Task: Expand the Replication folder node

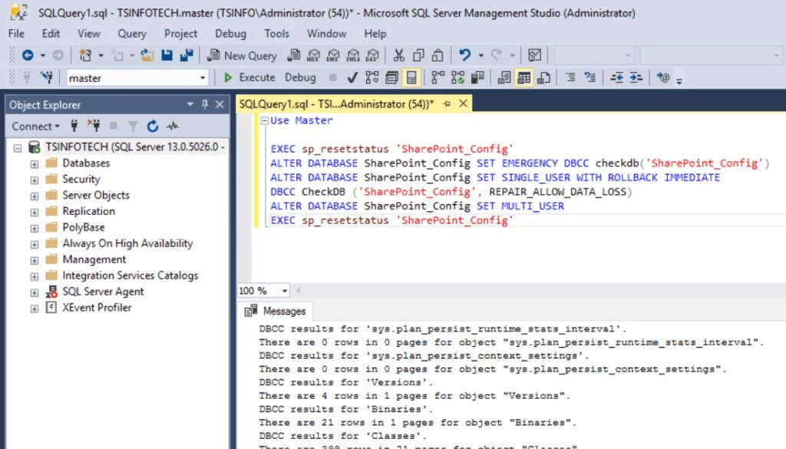Action: pyautogui.click(x=34, y=212)
